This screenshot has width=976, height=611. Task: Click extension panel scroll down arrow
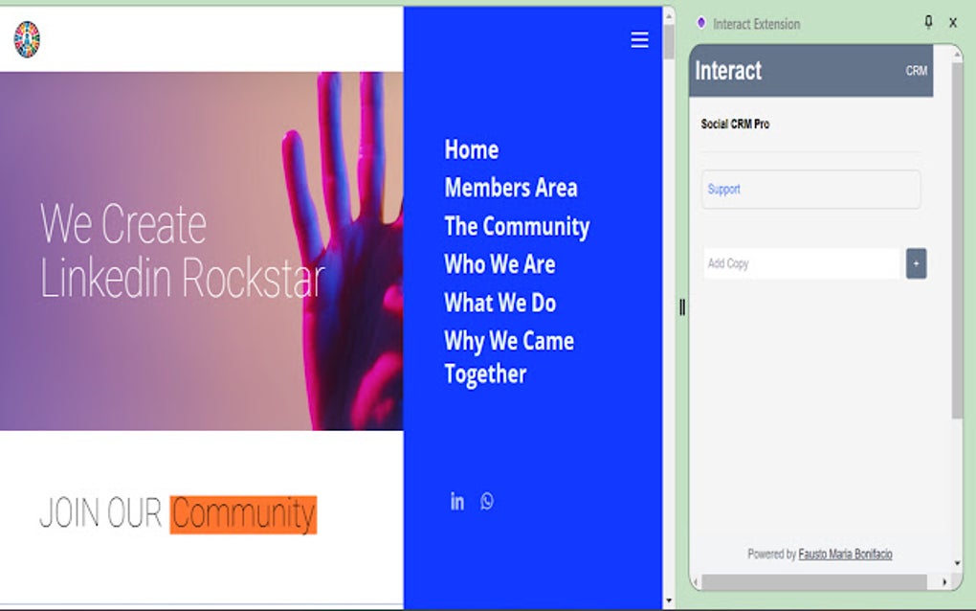coord(957,563)
